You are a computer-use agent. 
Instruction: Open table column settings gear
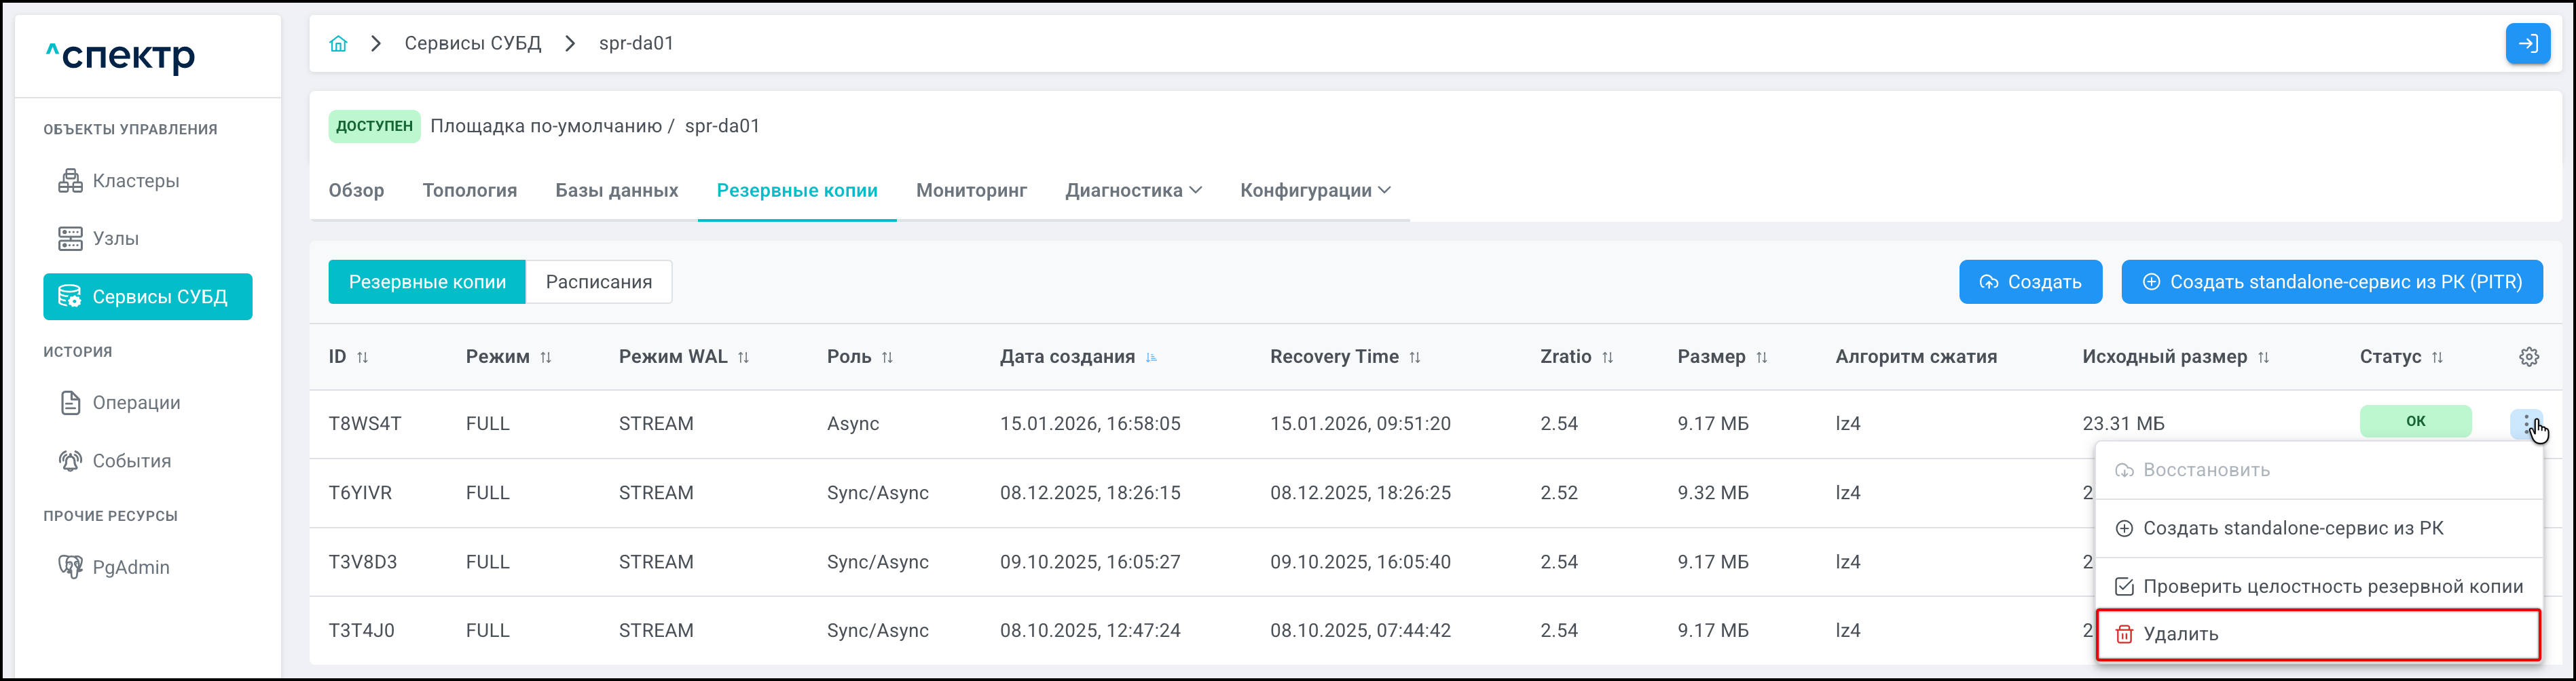(2528, 357)
